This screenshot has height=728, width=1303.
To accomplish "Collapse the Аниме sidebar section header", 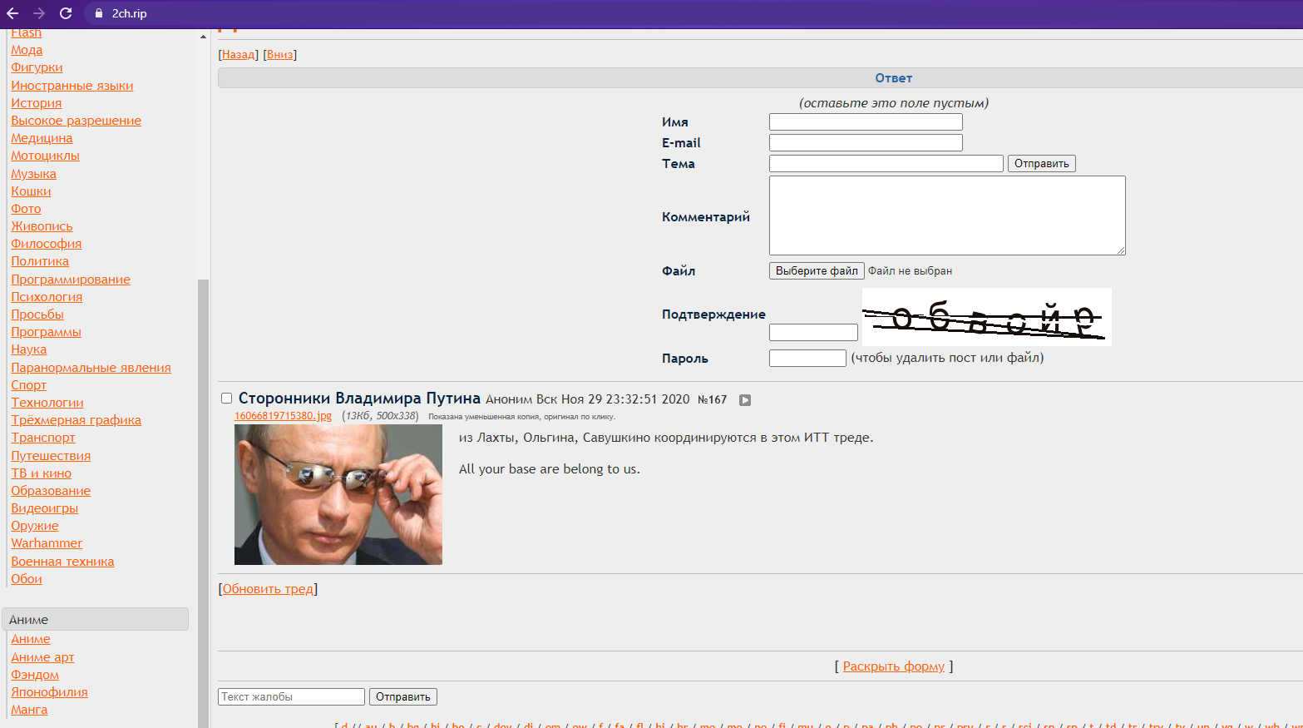I will click(x=96, y=619).
